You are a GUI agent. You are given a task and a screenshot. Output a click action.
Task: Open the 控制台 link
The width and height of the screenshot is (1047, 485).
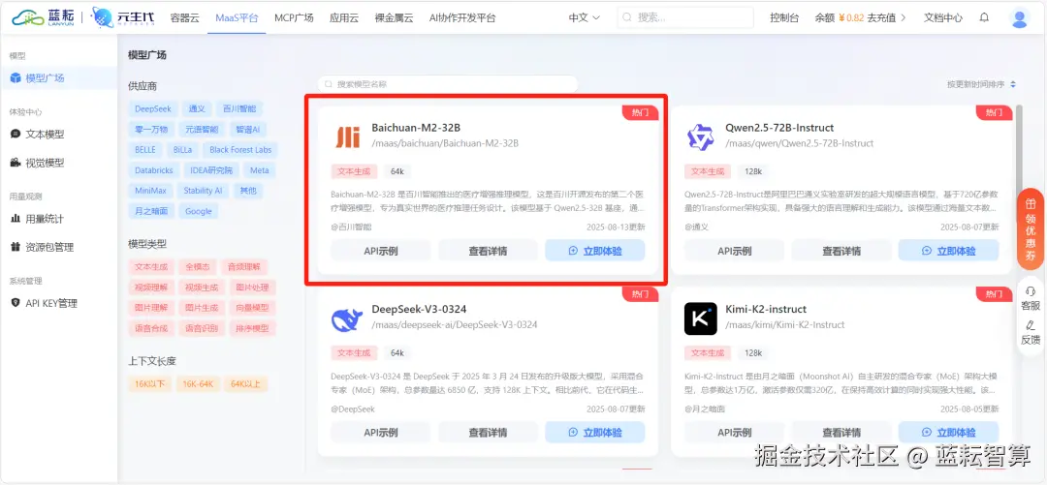click(784, 18)
